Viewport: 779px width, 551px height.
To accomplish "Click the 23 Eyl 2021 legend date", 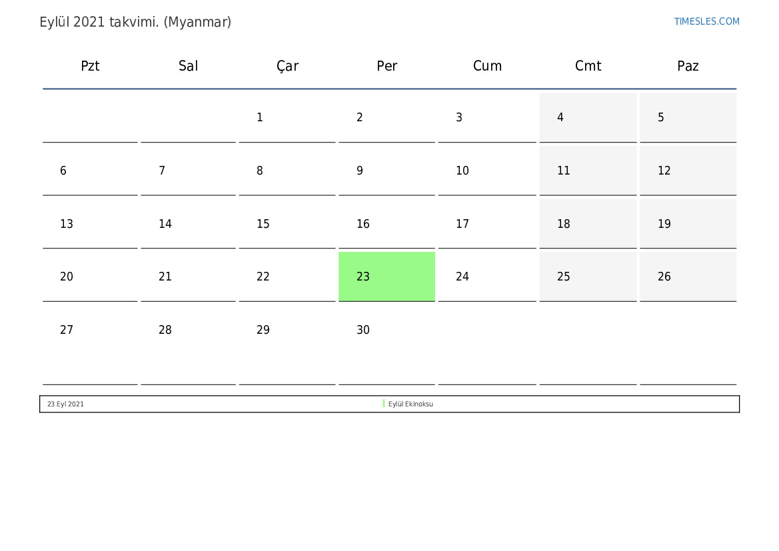I will coord(65,404).
